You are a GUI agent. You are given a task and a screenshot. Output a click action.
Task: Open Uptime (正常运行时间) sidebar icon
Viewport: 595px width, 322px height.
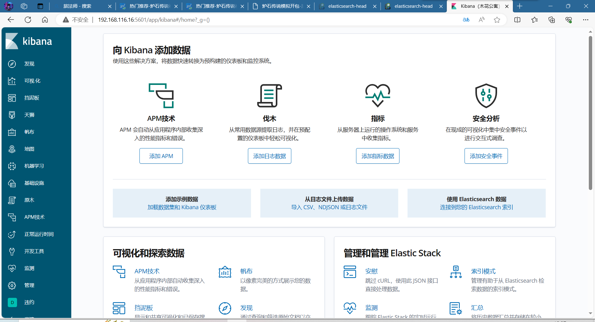tap(12, 234)
